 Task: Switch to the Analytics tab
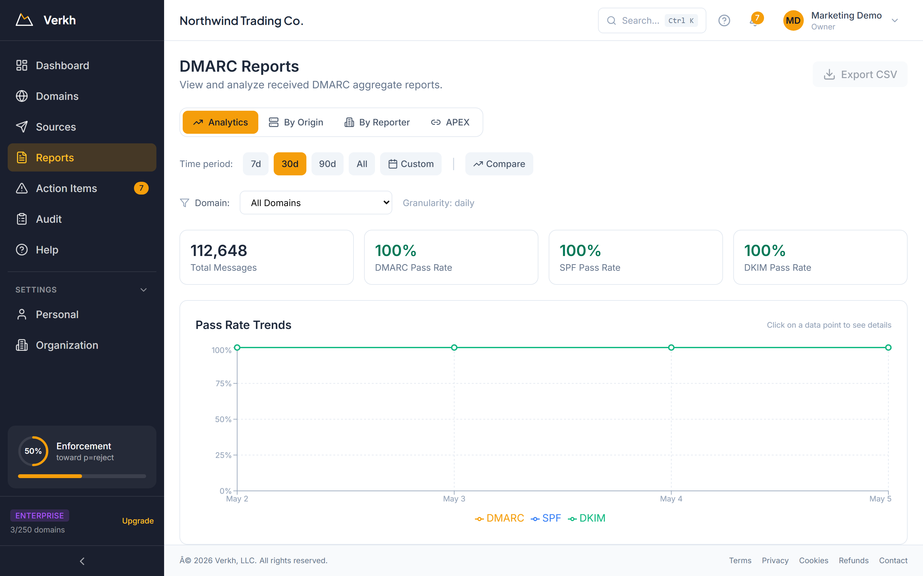tap(220, 122)
